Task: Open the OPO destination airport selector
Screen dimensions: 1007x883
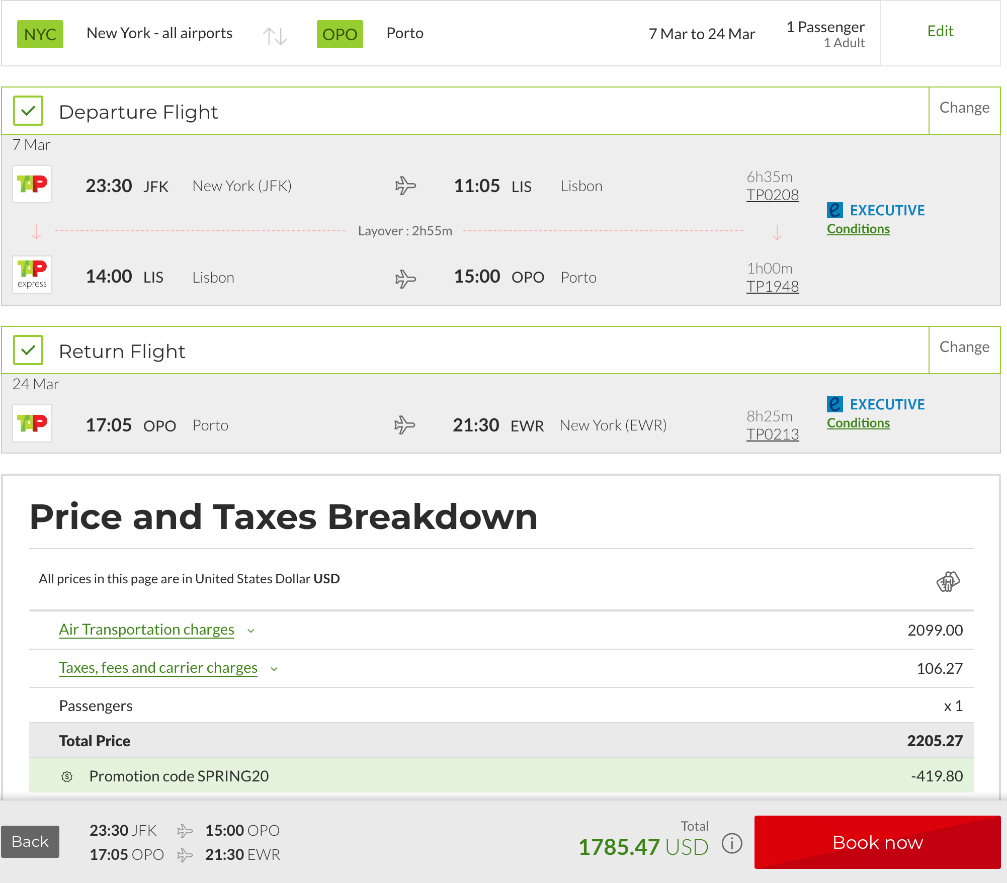Action: 340,34
